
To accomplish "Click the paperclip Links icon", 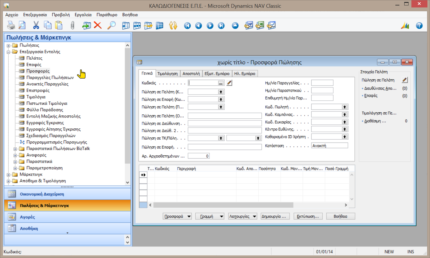I will pyautogui.click(x=72, y=26).
